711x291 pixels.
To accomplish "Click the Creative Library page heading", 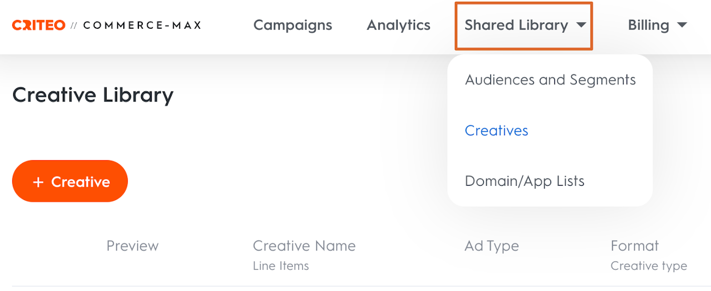I will [93, 95].
